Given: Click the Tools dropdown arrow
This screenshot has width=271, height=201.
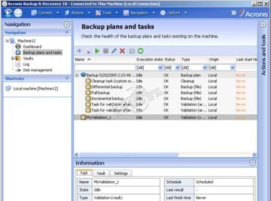Looking at the screenshot, I should coord(117,12).
